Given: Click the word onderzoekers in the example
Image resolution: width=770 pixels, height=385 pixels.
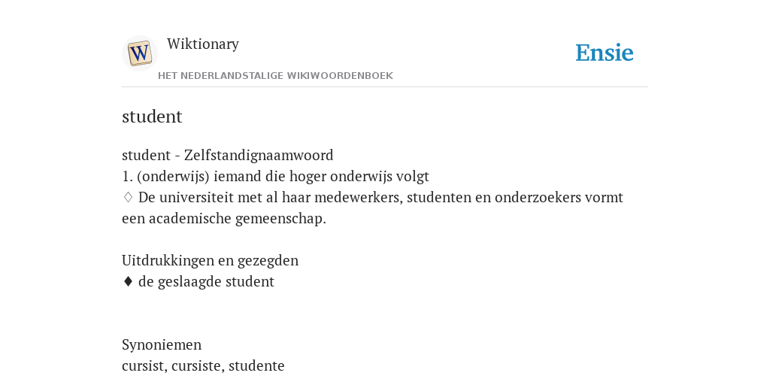Looking at the screenshot, I should click(538, 198).
